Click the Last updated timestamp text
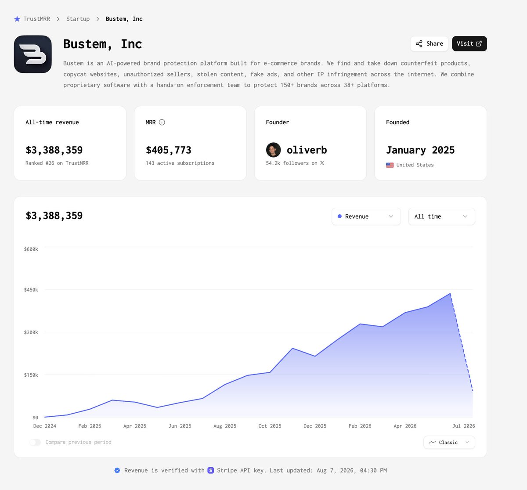 click(328, 470)
